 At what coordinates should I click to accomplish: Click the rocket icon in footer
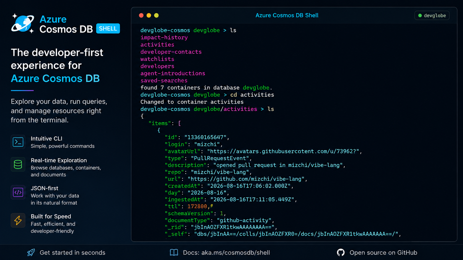[31, 252]
